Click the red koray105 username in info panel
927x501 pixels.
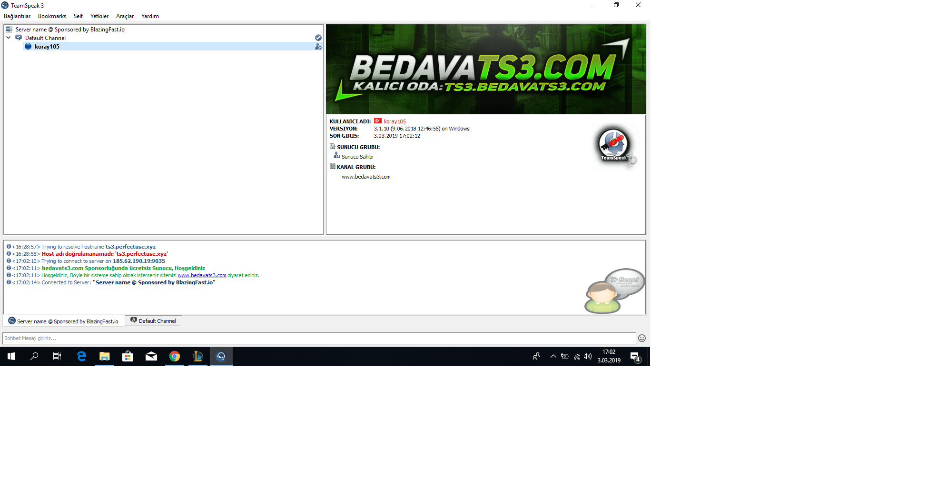point(395,121)
